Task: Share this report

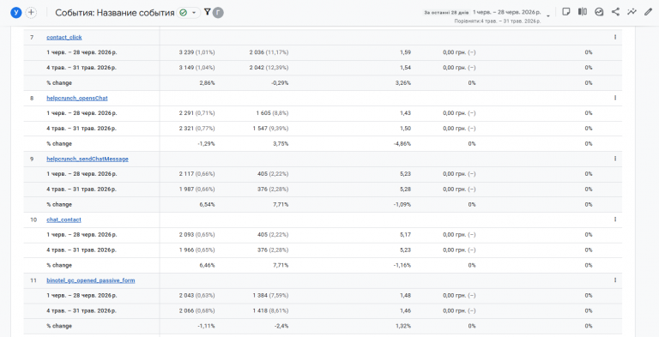Action: (x=615, y=12)
